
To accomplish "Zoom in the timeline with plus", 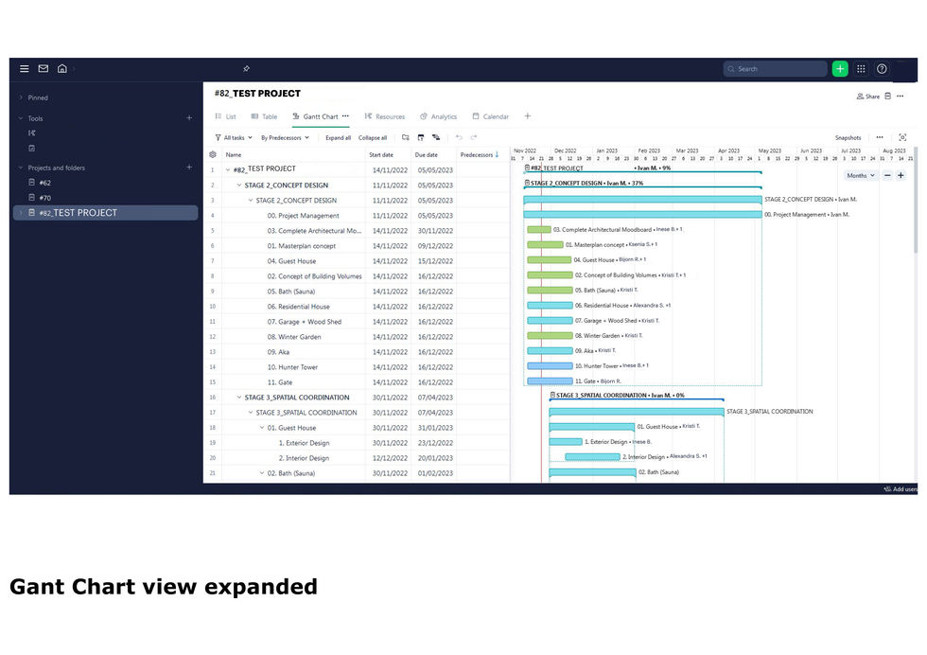I will [901, 175].
